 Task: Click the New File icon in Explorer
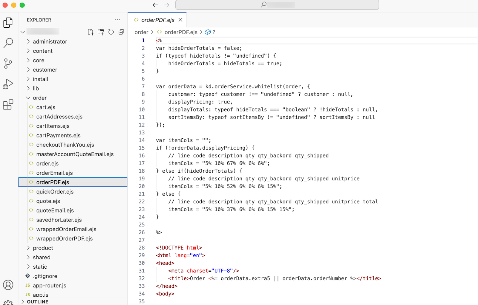coord(91,32)
